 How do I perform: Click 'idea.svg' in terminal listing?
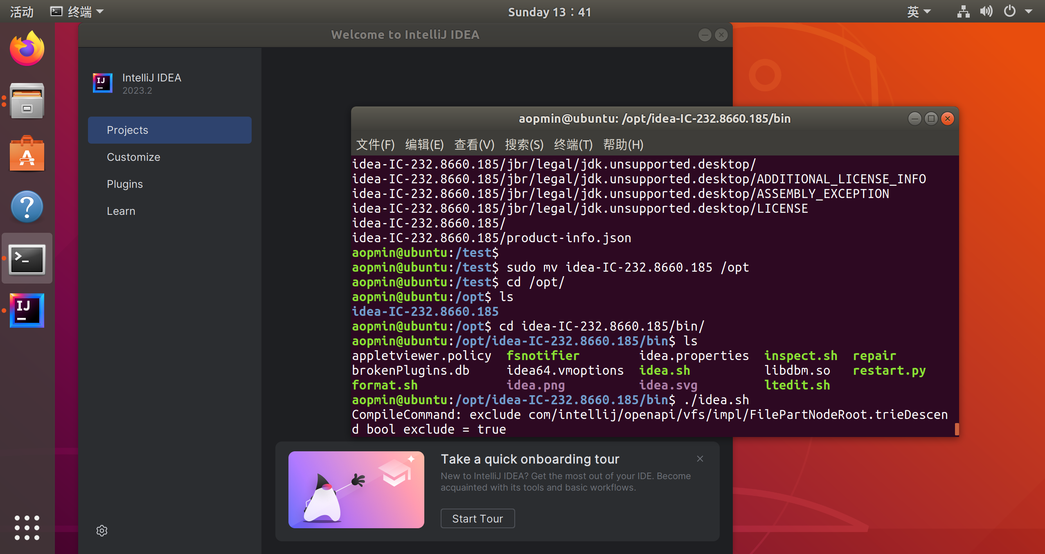tap(668, 385)
